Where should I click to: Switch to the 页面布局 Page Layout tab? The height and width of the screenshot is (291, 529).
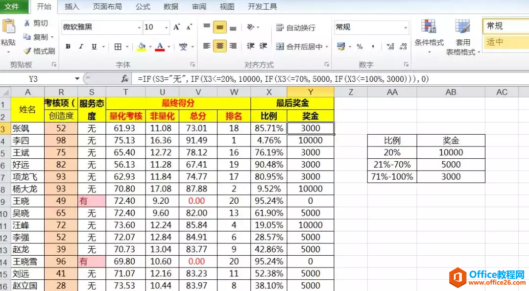click(x=107, y=7)
